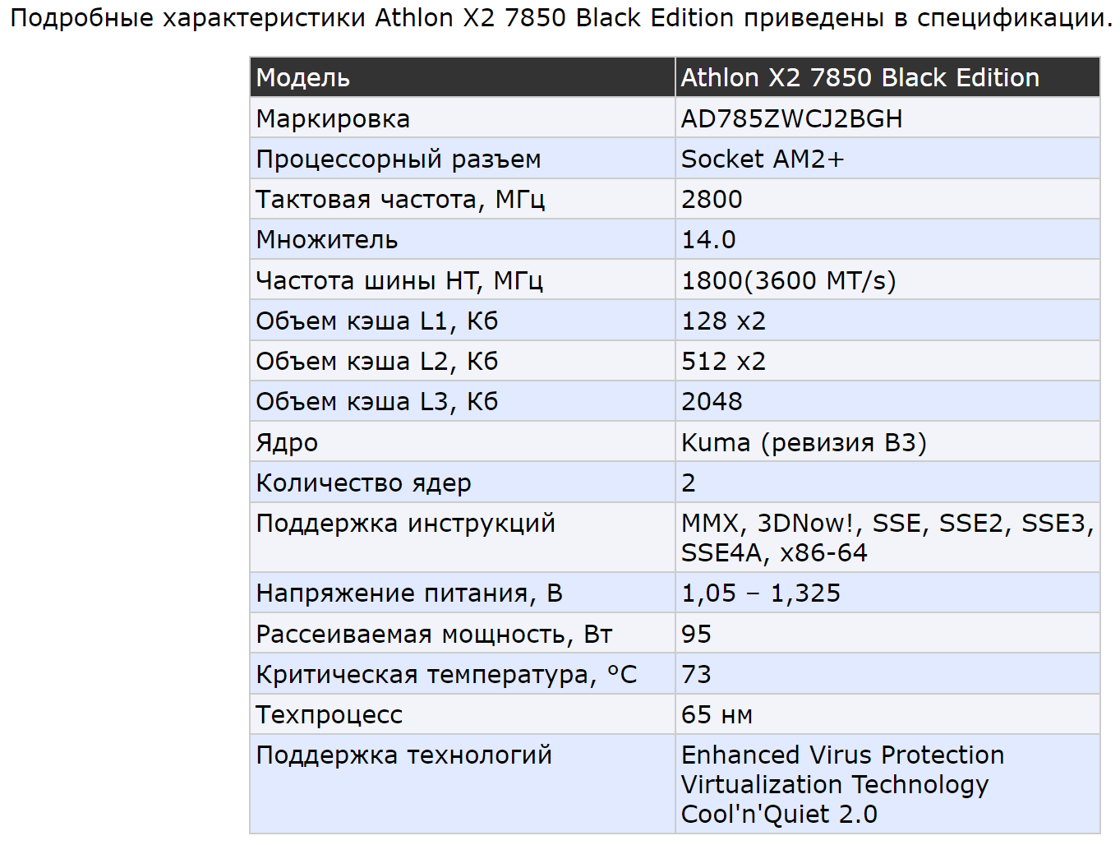The image size is (1120, 845).
Task: Click the L3 cache value 2048
Action: [712, 402]
